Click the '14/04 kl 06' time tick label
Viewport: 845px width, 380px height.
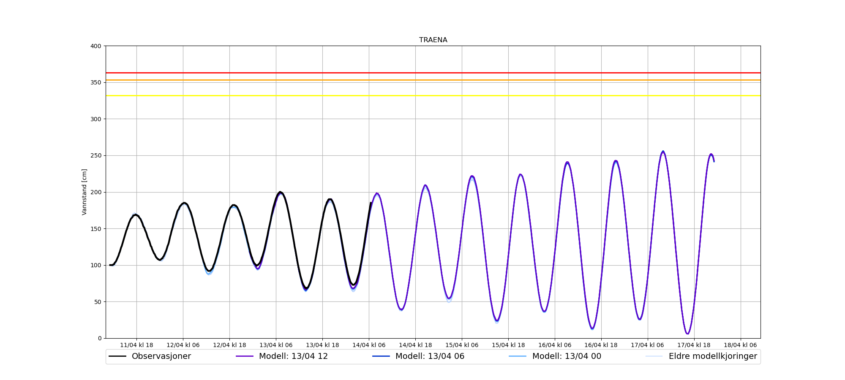(x=369, y=345)
